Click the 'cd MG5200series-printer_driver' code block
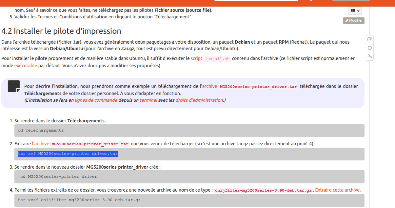The image size is (395, 208). click(x=189, y=177)
